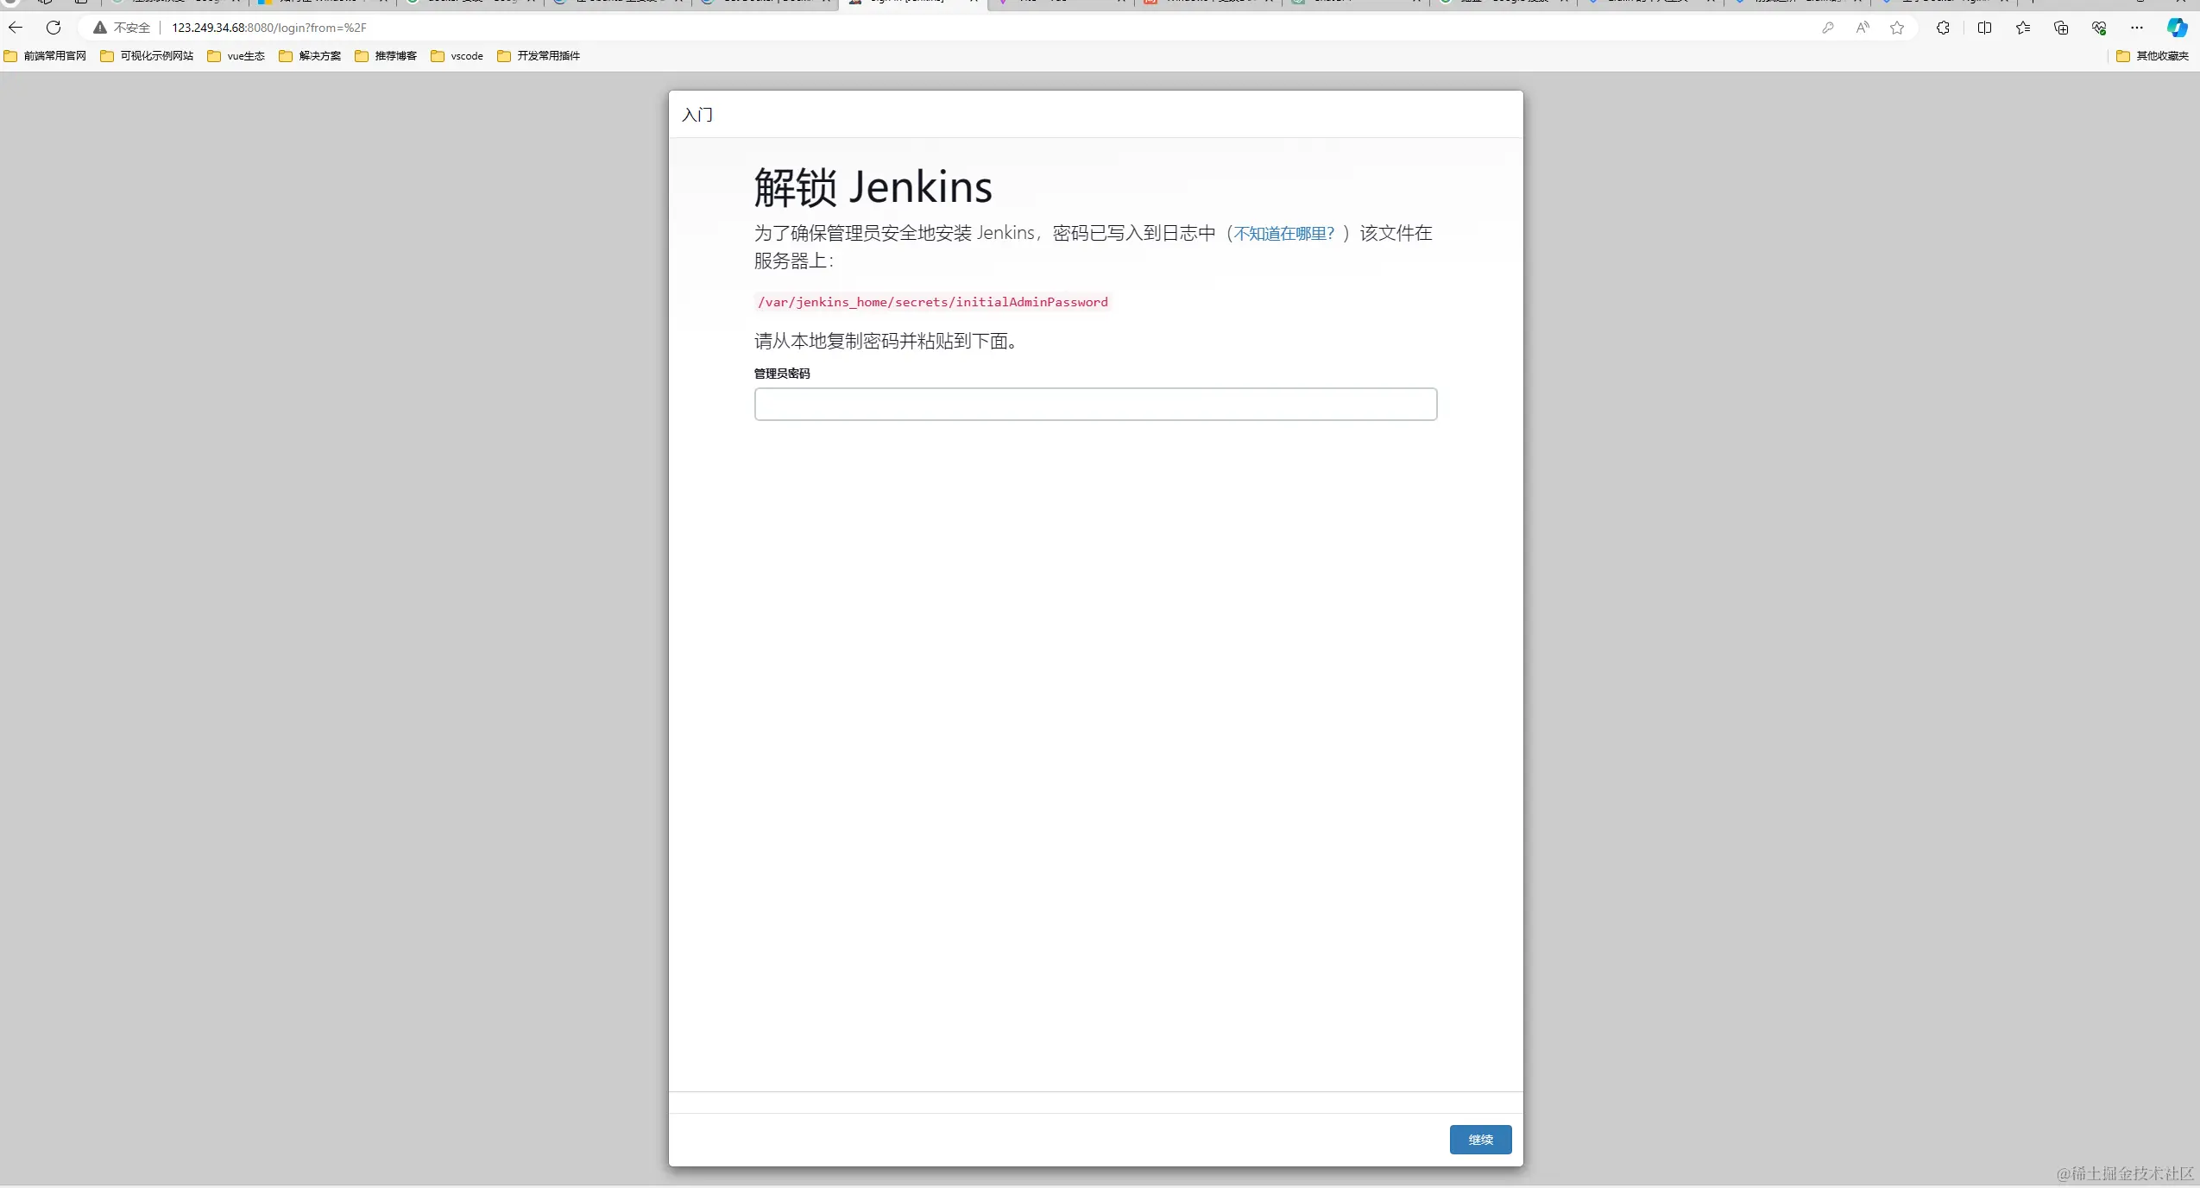Viewport: 2200px width, 1188px height.
Task: Click the 不安全 security warning icon
Action: tap(101, 28)
